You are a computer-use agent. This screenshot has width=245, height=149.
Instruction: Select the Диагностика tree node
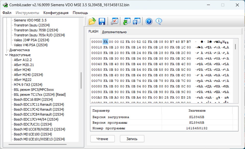pyautogui.click(x=20, y=50)
